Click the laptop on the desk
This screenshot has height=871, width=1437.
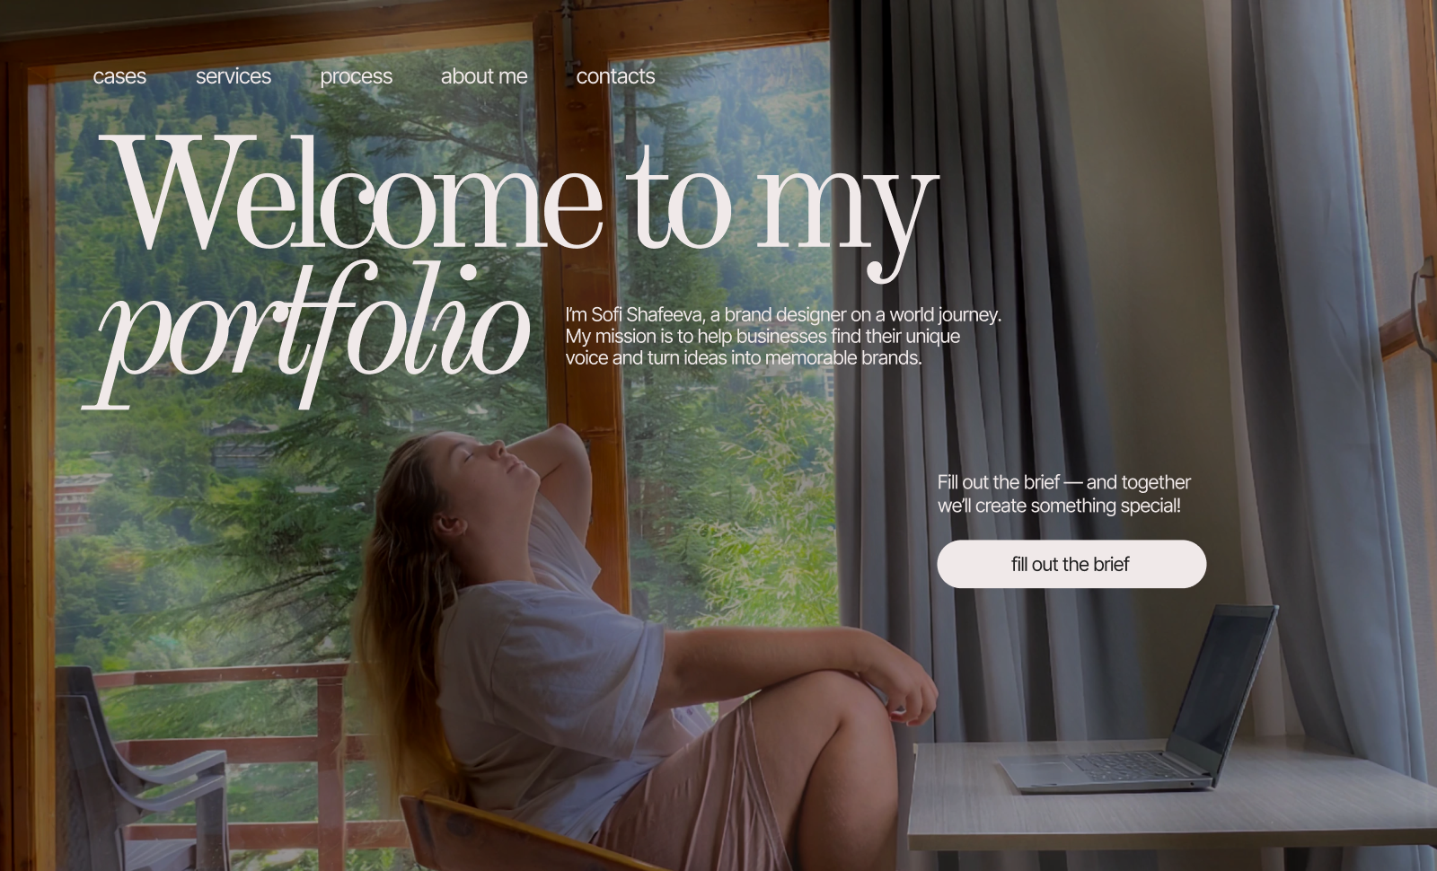coord(1141,699)
